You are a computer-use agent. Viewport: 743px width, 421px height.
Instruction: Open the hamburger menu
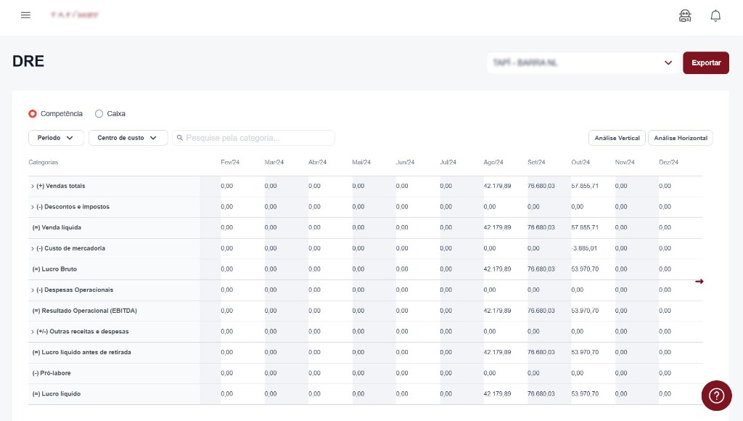coord(25,15)
